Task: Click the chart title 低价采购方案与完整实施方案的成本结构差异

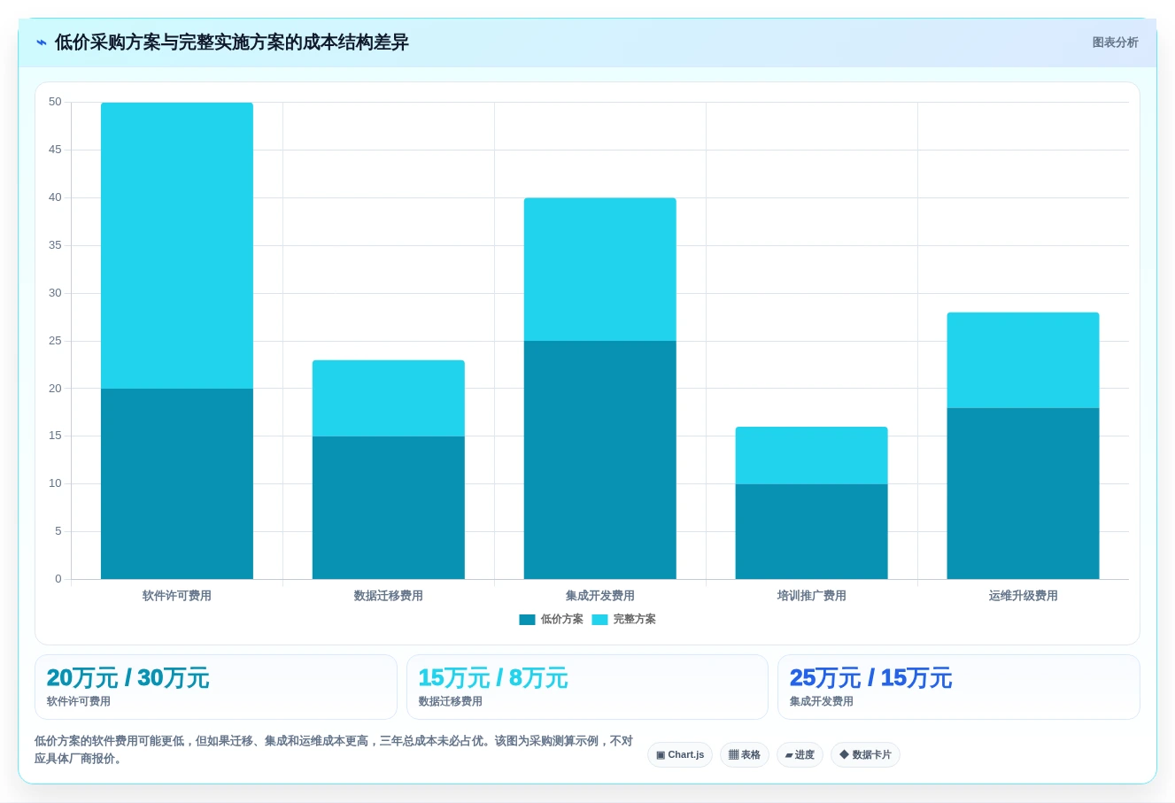Action: (232, 42)
